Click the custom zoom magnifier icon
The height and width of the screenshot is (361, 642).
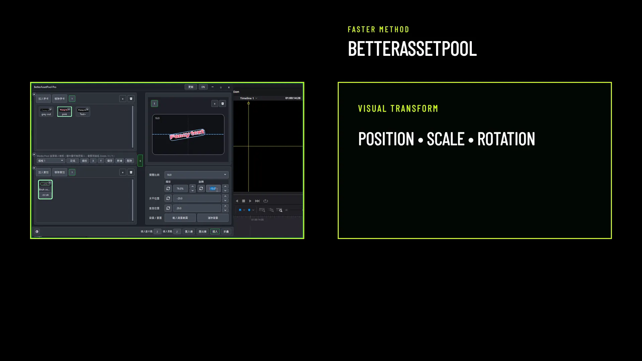(x=280, y=210)
